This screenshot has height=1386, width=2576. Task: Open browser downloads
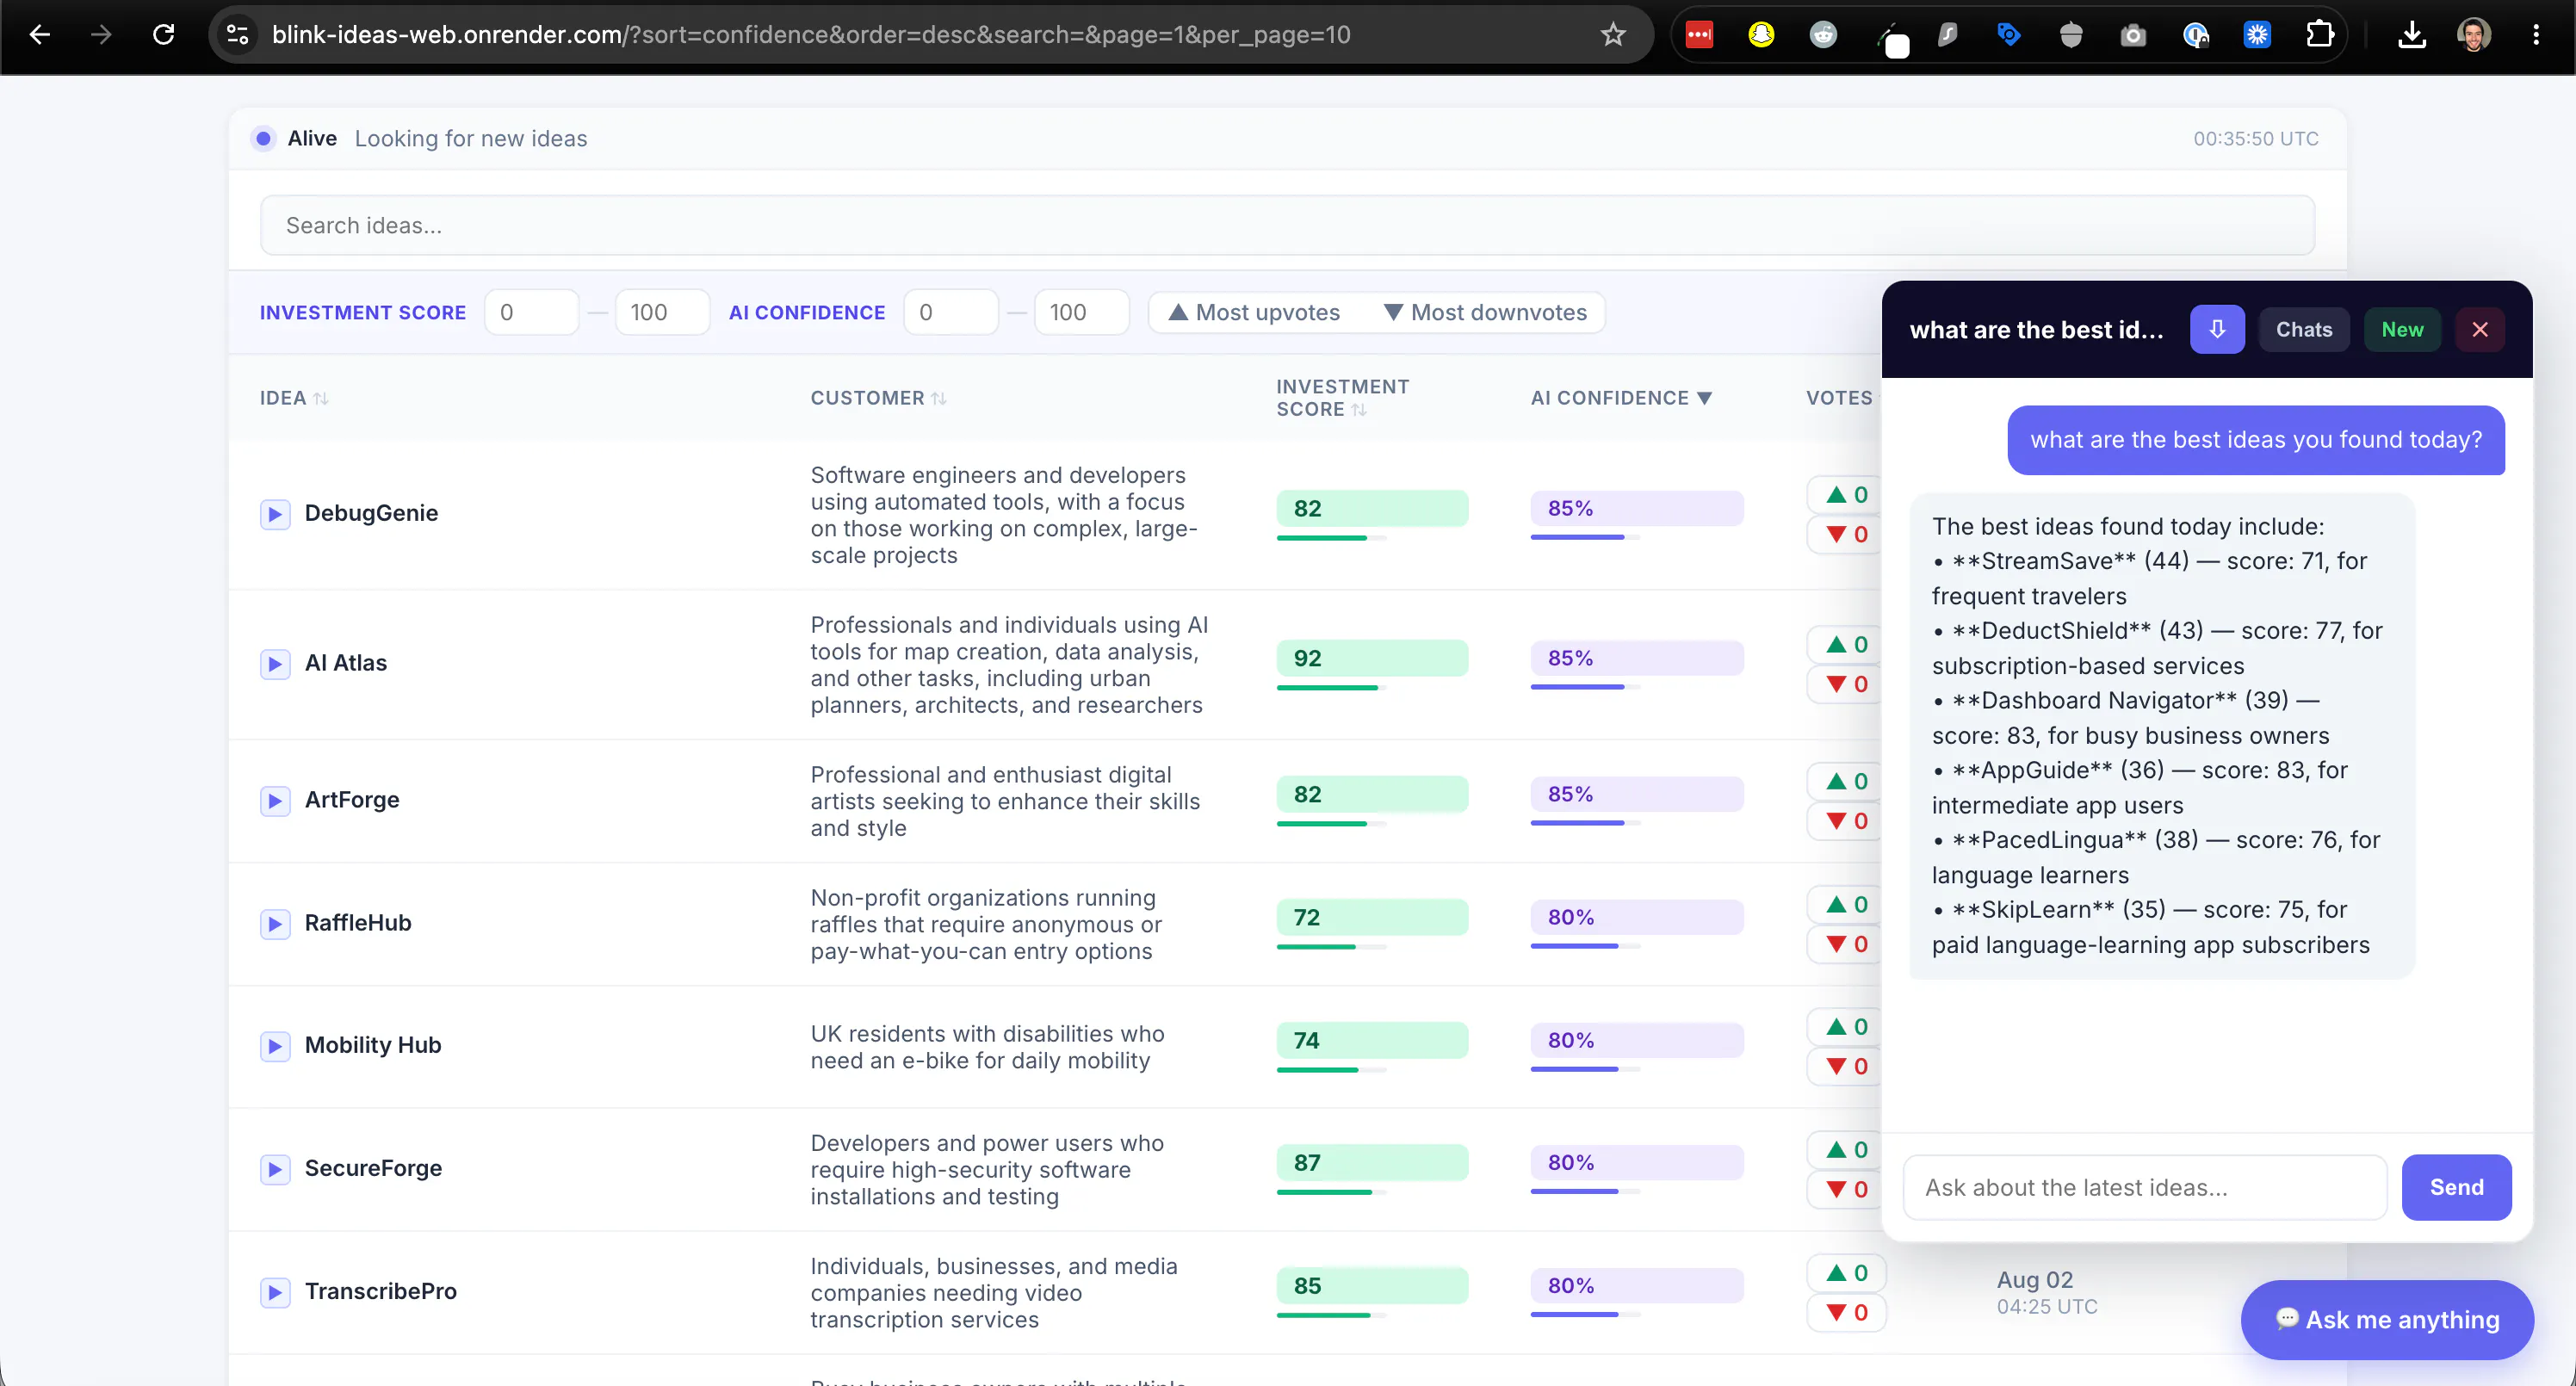click(2412, 35)
